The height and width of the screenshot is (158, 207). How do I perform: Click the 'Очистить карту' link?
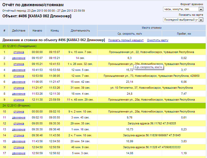click(157, 40)
